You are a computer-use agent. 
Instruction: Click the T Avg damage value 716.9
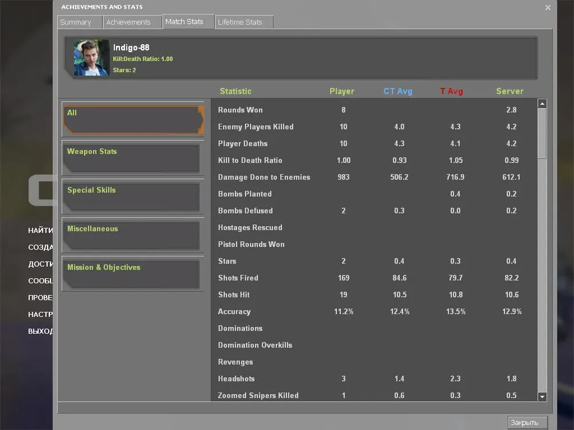click(x=455, y=177)
